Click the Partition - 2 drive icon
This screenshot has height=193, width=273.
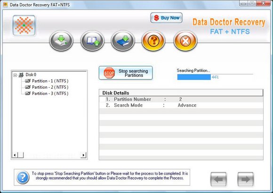point(28,87)
